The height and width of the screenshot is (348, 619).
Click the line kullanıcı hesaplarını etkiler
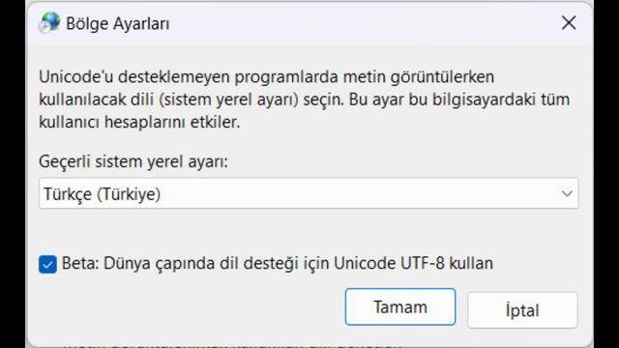pyautogui.click(x=139, y=122)
